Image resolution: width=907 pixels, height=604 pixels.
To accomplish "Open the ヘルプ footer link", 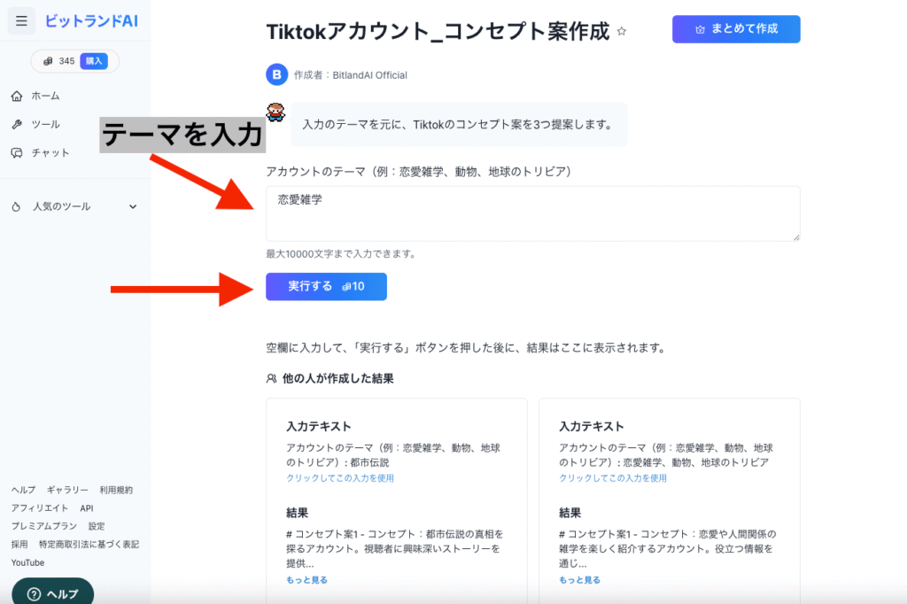I will pyautogui.click(x=23, y=490).
